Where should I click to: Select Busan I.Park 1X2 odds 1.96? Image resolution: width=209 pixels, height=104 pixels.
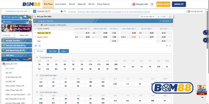pos(114,37)
